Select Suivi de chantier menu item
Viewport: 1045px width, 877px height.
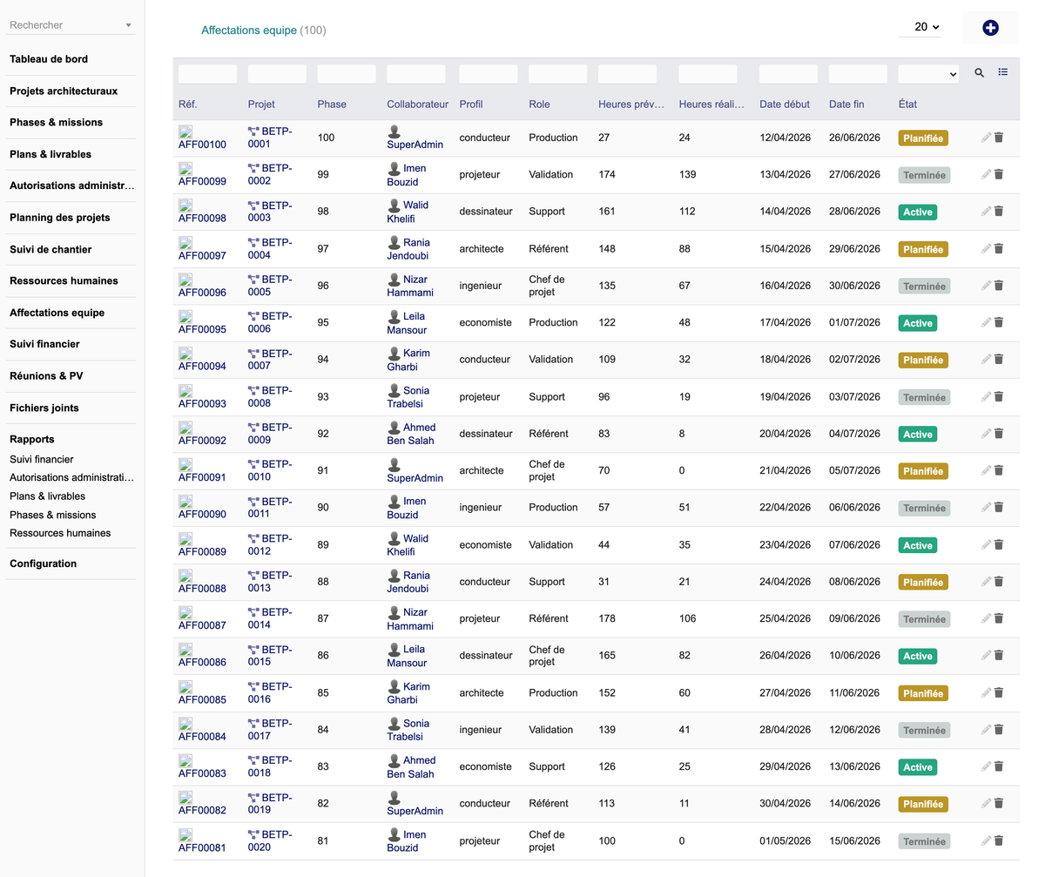pos(51,249)
